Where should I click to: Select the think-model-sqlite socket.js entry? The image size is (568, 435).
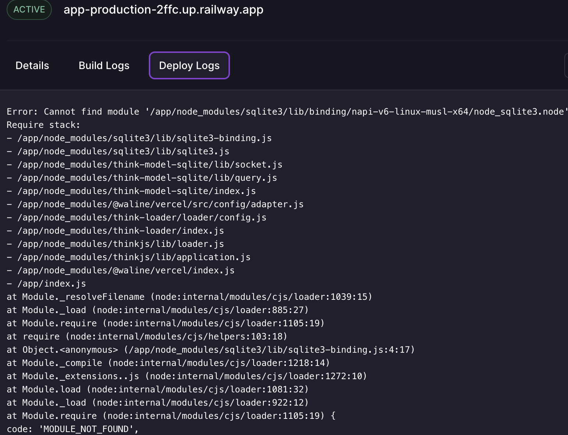pyautogui.click(x=145, y=164)
